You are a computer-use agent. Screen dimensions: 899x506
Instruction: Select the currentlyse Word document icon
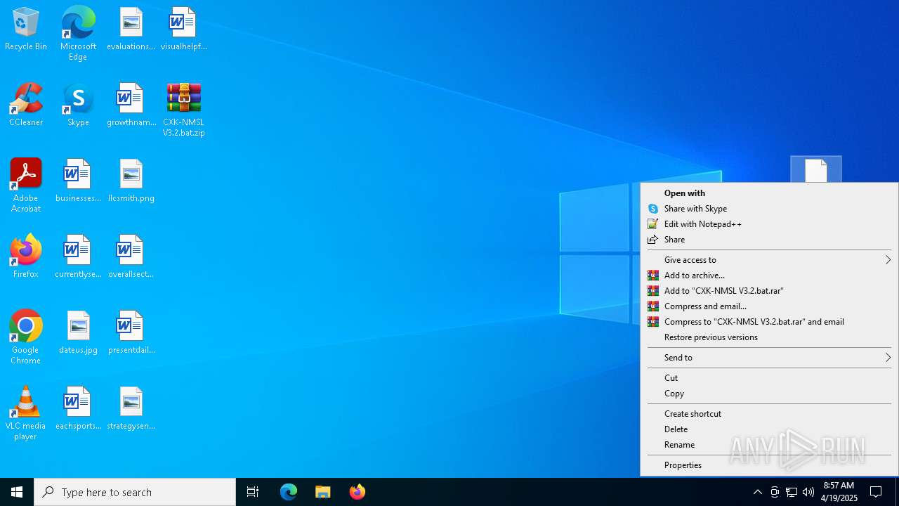coord(78,257)
